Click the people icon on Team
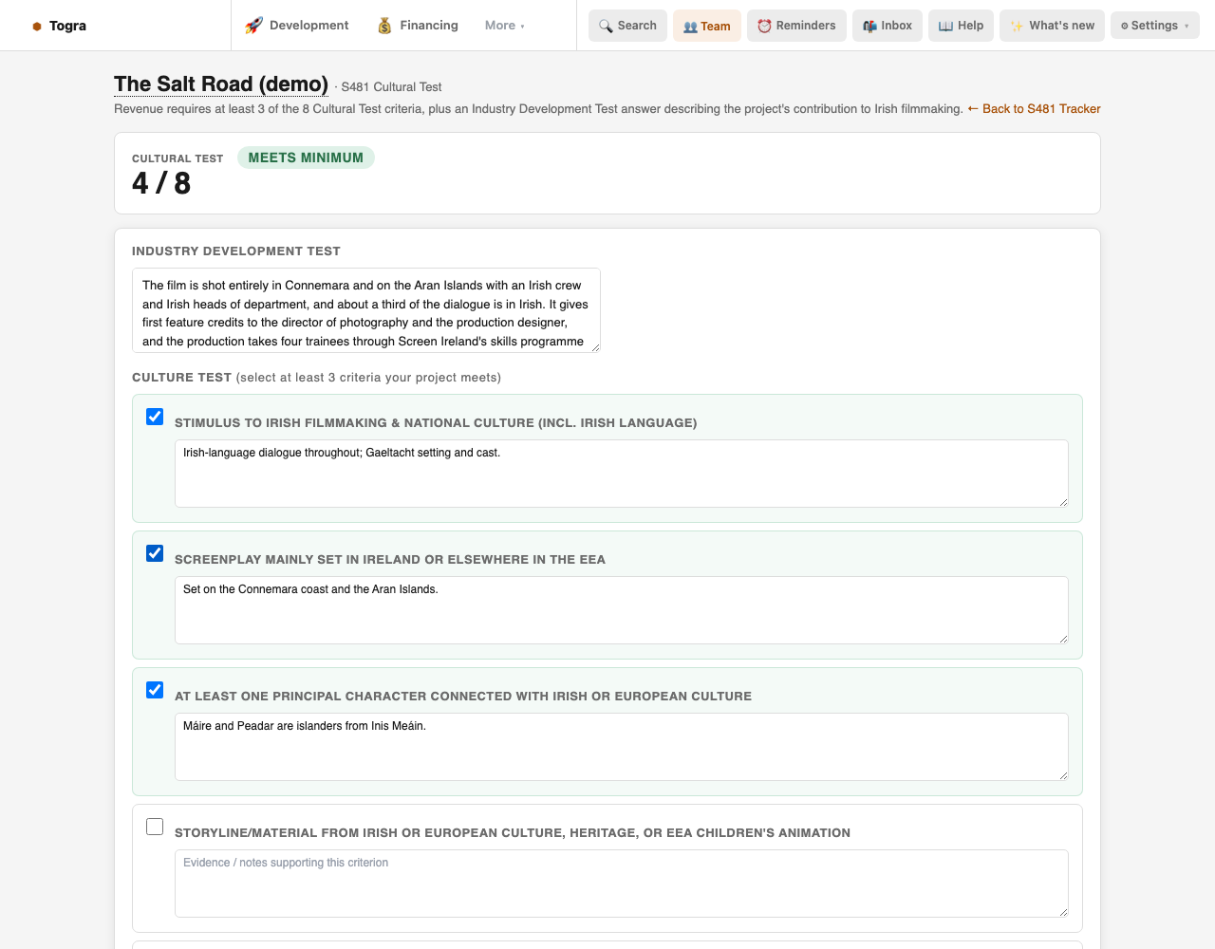 click(690, 27)
